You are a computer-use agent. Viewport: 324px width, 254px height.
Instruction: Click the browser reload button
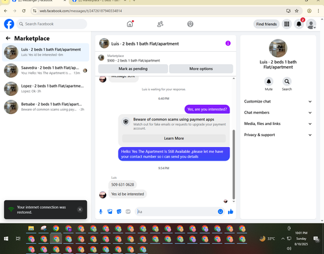24,11
